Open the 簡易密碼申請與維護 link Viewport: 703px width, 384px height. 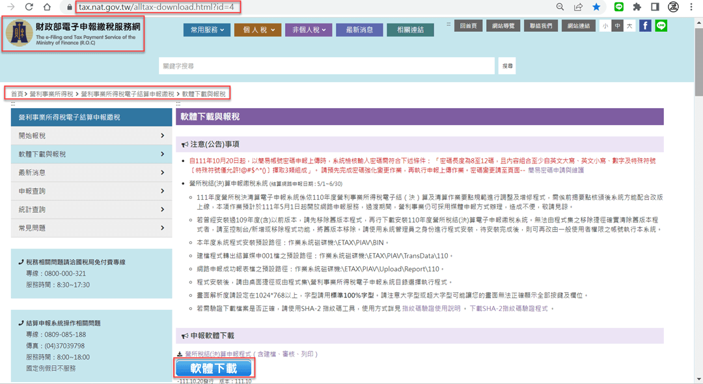[556, 171]
